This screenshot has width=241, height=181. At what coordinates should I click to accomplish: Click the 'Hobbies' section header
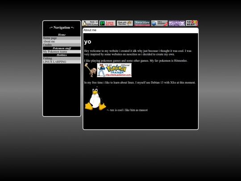click(x=62, y=55)
